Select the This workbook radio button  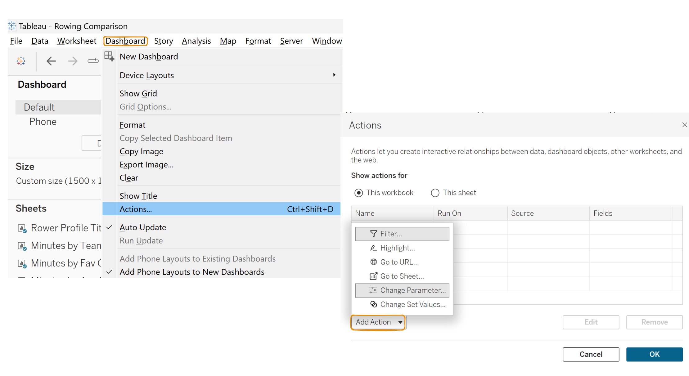[x=358, y=193]
